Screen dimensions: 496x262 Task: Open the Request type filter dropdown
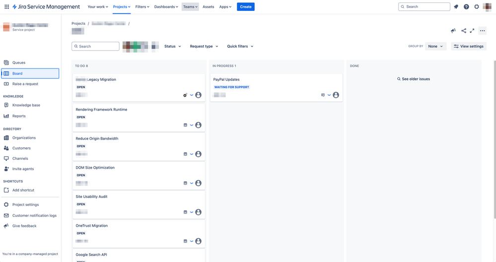point(204,46)
